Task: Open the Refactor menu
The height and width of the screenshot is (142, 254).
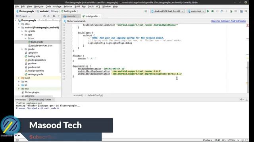Action: point(68,6)
